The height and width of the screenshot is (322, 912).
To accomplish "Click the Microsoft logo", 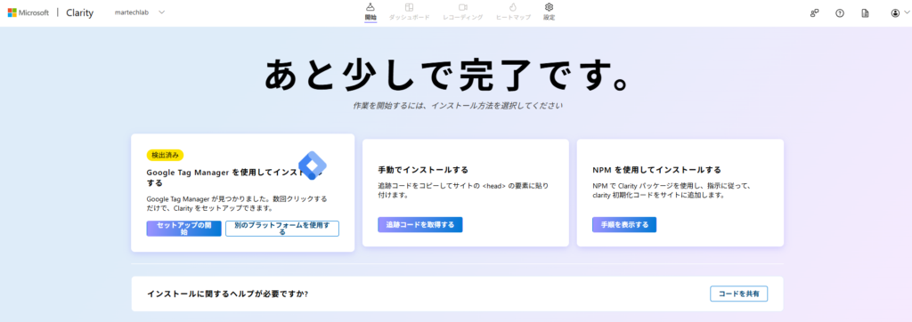I will [28, 12].
